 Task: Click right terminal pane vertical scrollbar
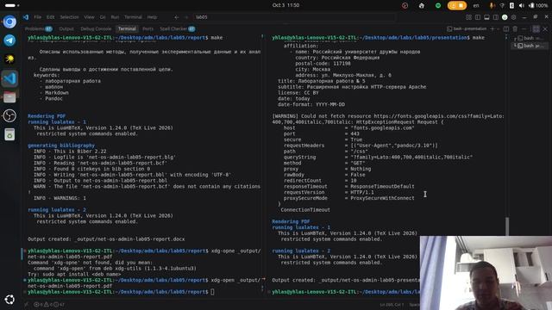click(507, 226)
